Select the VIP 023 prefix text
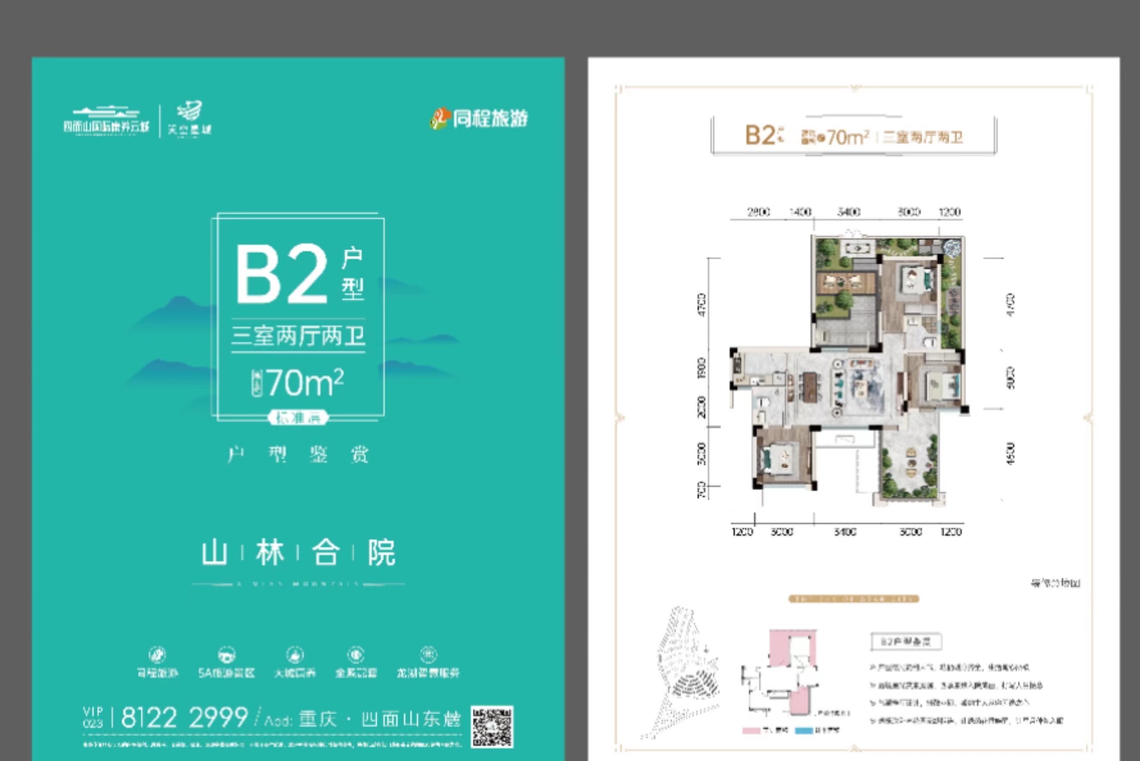Image resolution: width=1140 pixels, height=761 pixels. coord(93,717)
